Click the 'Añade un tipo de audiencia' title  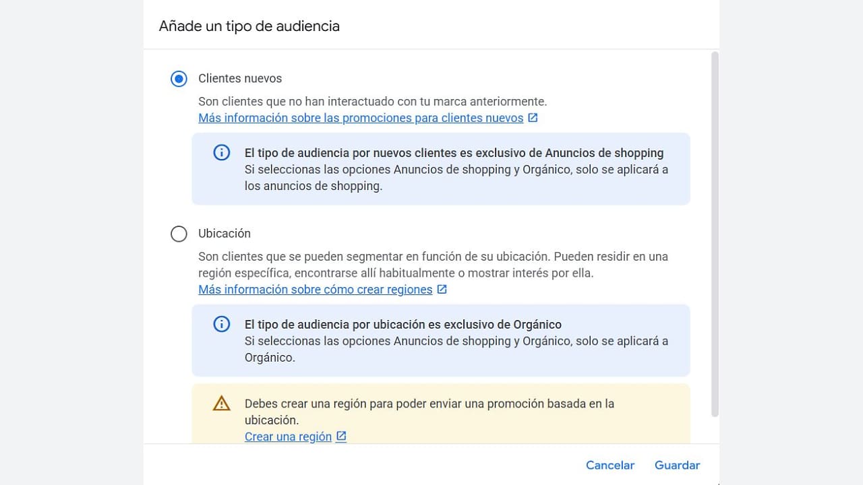coord(249,26)
